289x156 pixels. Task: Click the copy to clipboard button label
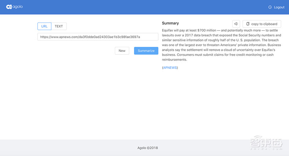[x=264, y=24]
